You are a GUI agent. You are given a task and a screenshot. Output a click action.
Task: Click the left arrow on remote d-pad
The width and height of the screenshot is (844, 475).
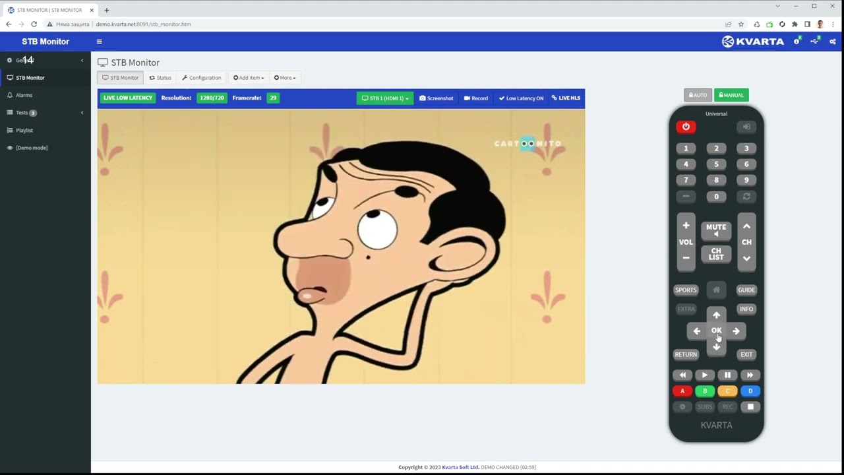[697, 331]
